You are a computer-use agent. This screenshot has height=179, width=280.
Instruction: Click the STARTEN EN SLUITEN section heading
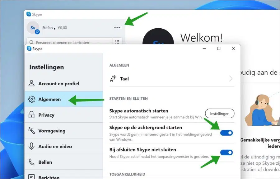(x=128, y=99)
